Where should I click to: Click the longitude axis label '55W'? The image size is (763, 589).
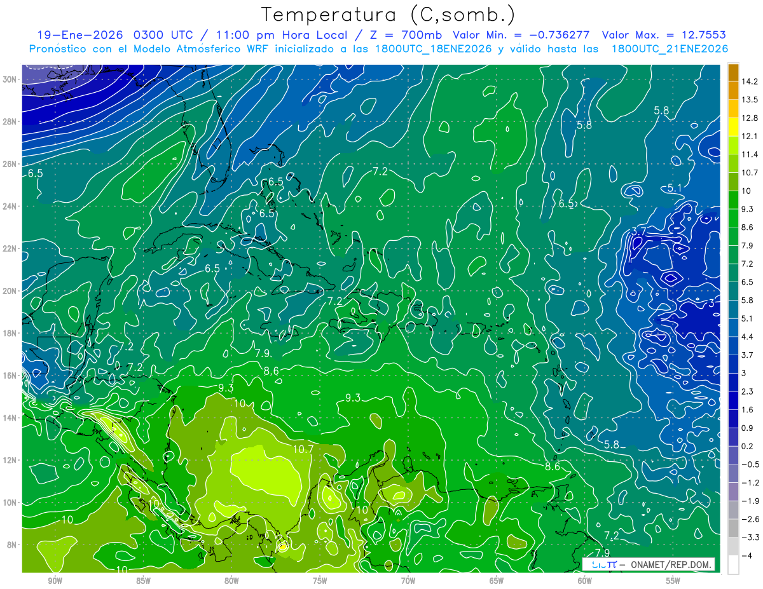(x=673, y=581)
